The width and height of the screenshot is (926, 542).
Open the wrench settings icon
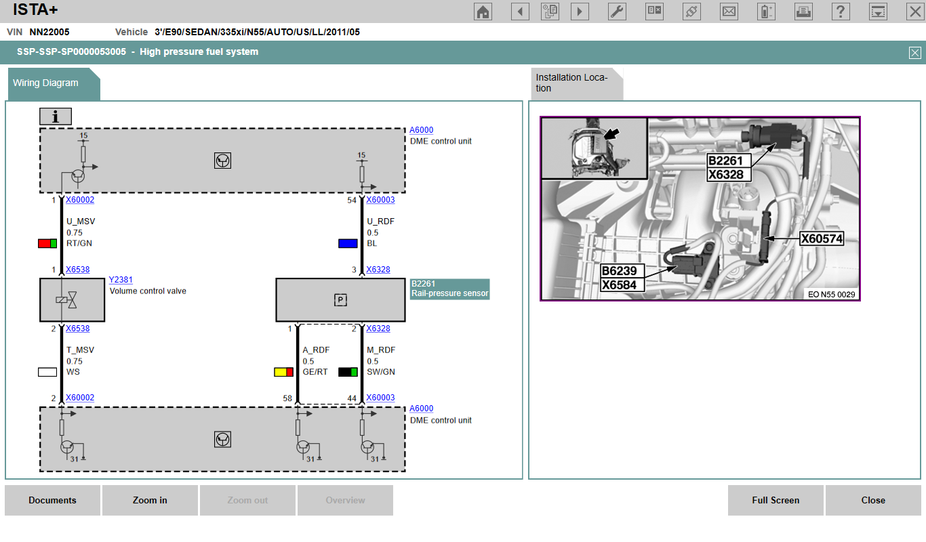[x=617, y=12]
